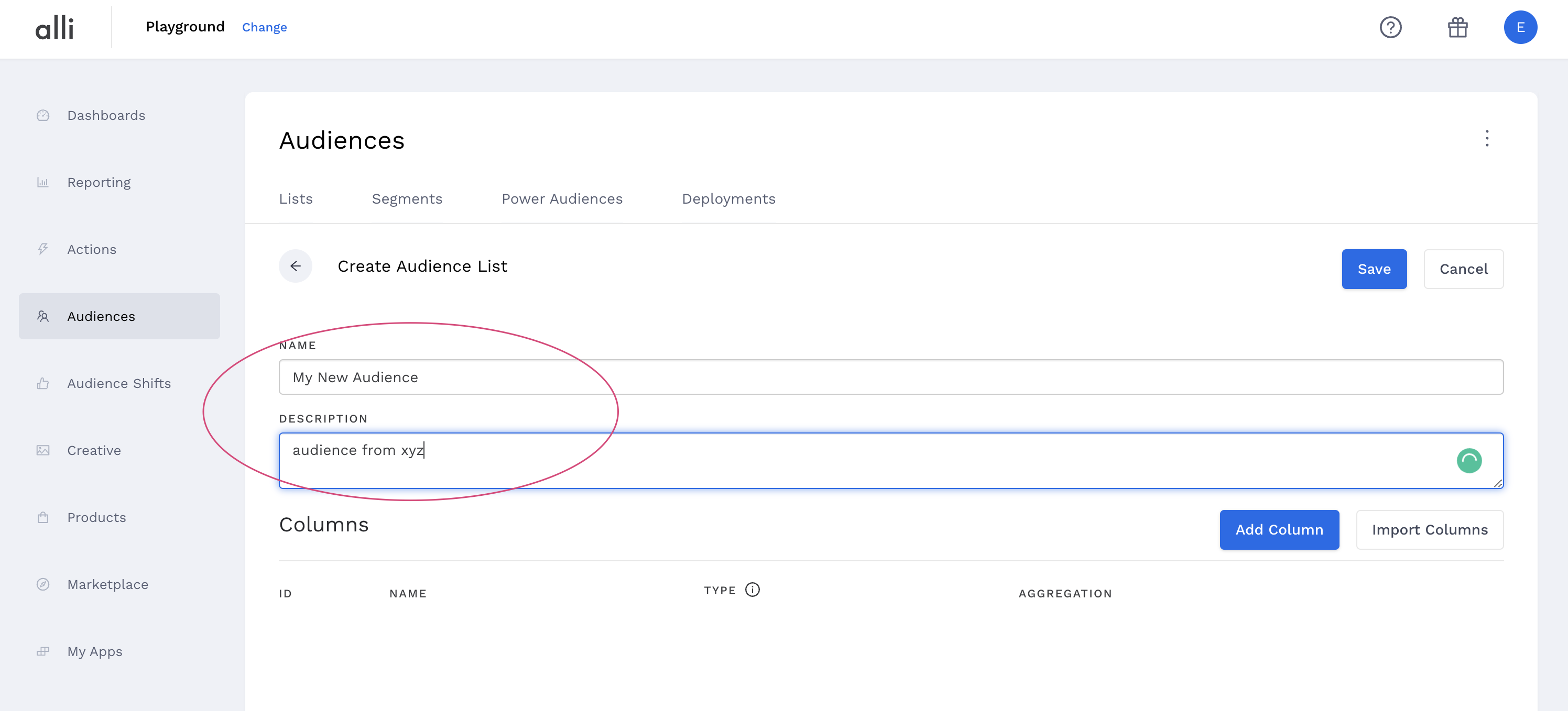Image resolution: width=1568 pixels, height=711 pixels.
Task: Click the Type column info icon
Action: (753, 590)
